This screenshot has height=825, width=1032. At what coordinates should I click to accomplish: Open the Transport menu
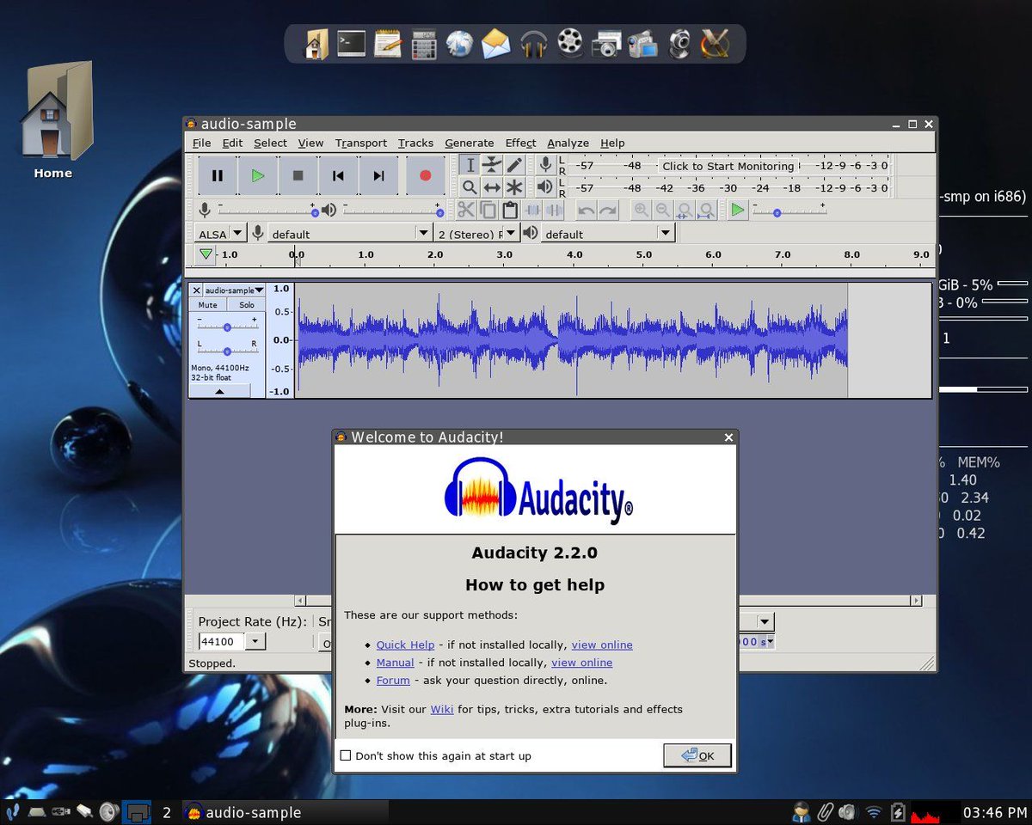(360, 143)
